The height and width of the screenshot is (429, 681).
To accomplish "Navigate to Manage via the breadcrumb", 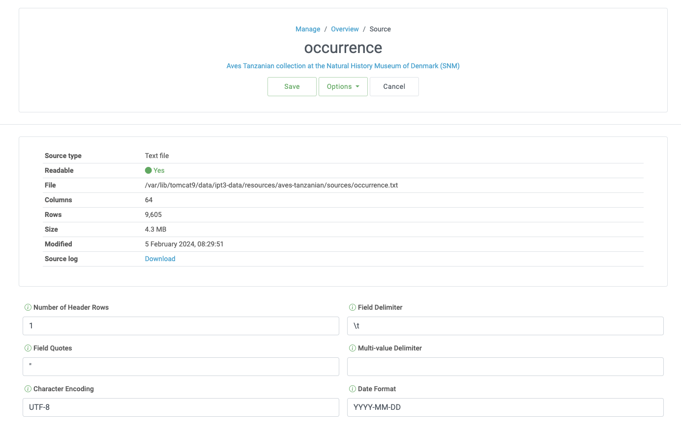I will click(x=307, y=29).
